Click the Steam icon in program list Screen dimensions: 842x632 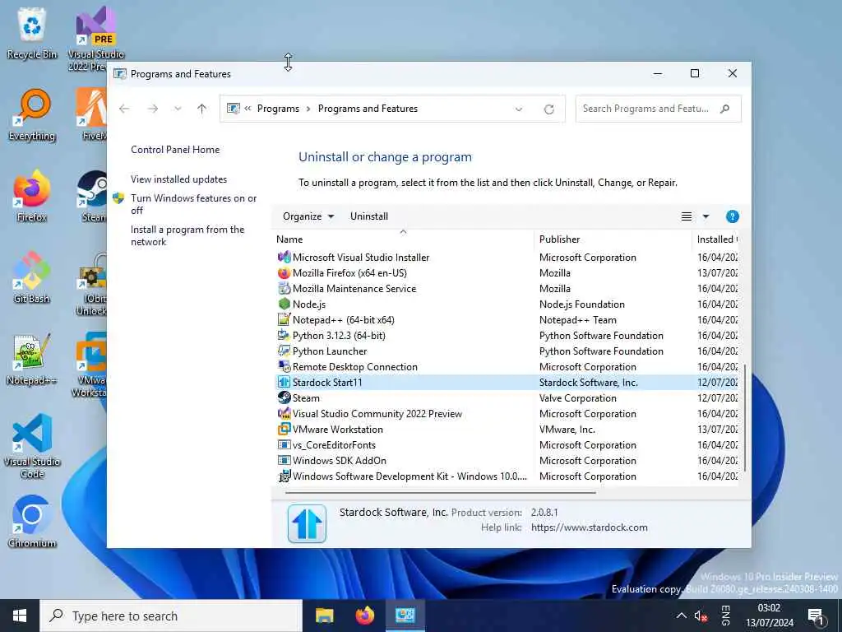coord(284,397)
